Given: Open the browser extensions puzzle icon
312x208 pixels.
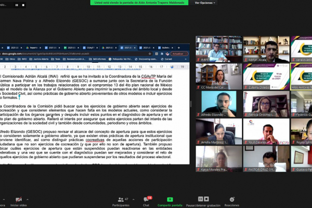Looking at the screenshot, I should 162,54.
